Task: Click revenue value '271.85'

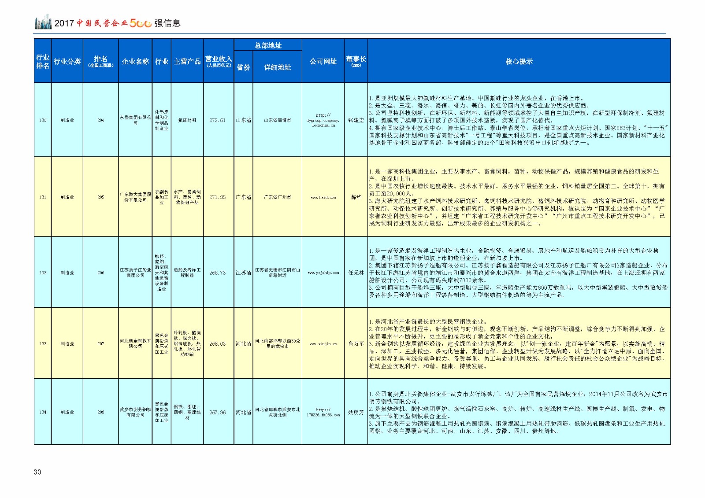Action: 217,197
